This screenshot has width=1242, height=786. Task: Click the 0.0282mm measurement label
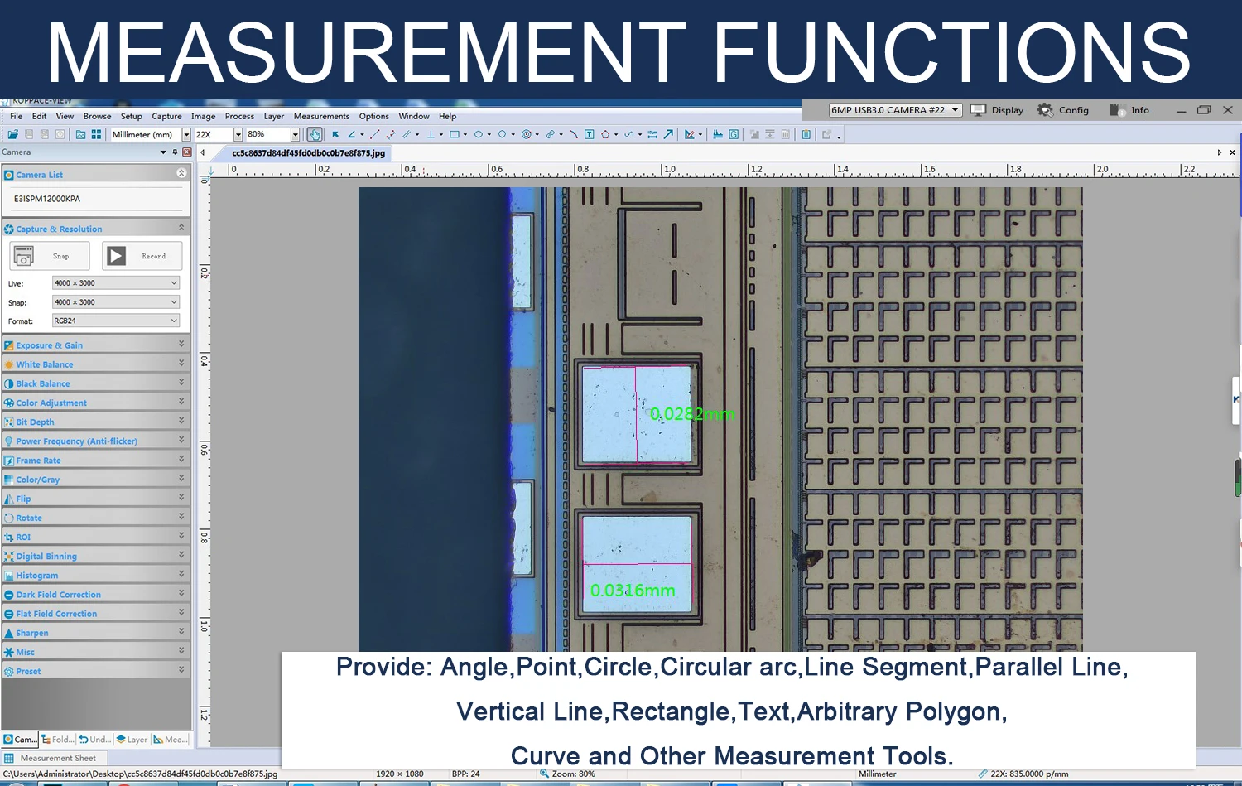click(692, 414)
